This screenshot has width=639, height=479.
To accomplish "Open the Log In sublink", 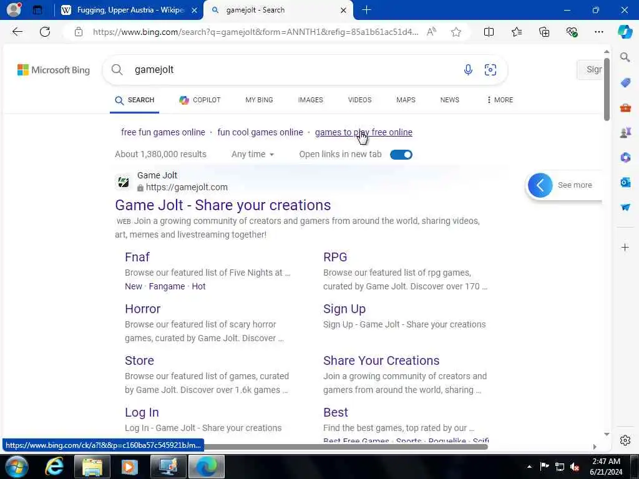I will coord(142,413).
